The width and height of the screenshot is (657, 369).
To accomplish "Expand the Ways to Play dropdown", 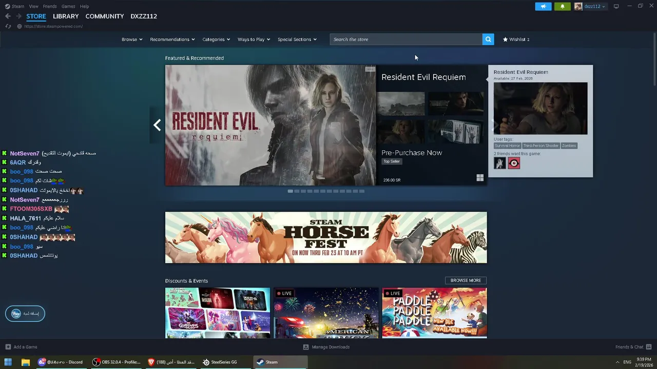I will pyautogui.click(x=254, y=39).
